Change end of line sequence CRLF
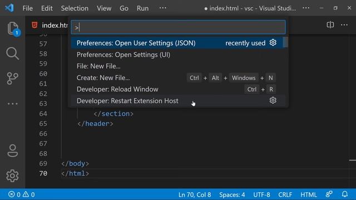Image resolution: width=356 pixels, height=200 pixels. [x=285, y=194]
